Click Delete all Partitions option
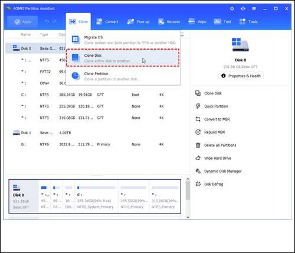 (x=220, y=145)
